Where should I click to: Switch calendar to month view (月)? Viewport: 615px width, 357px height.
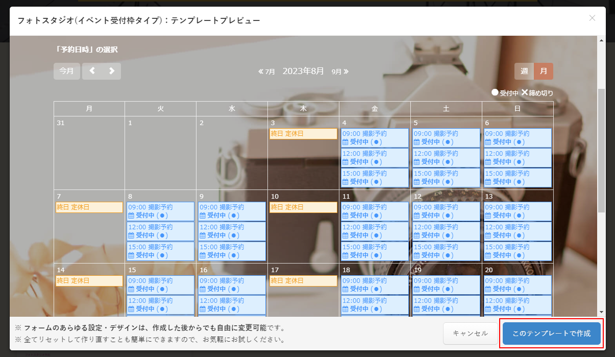point(544,72)
